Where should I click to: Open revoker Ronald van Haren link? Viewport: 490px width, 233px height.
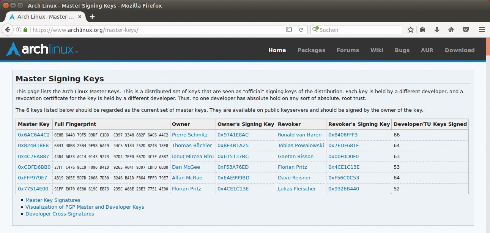point(299,135)
